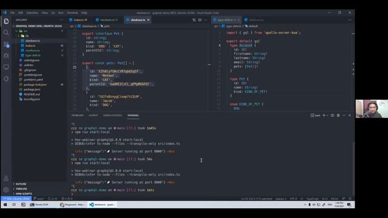Click the TypeScript language mode in status bar
The height and width of the screenshot is (218, 388).
coord(313,199)
